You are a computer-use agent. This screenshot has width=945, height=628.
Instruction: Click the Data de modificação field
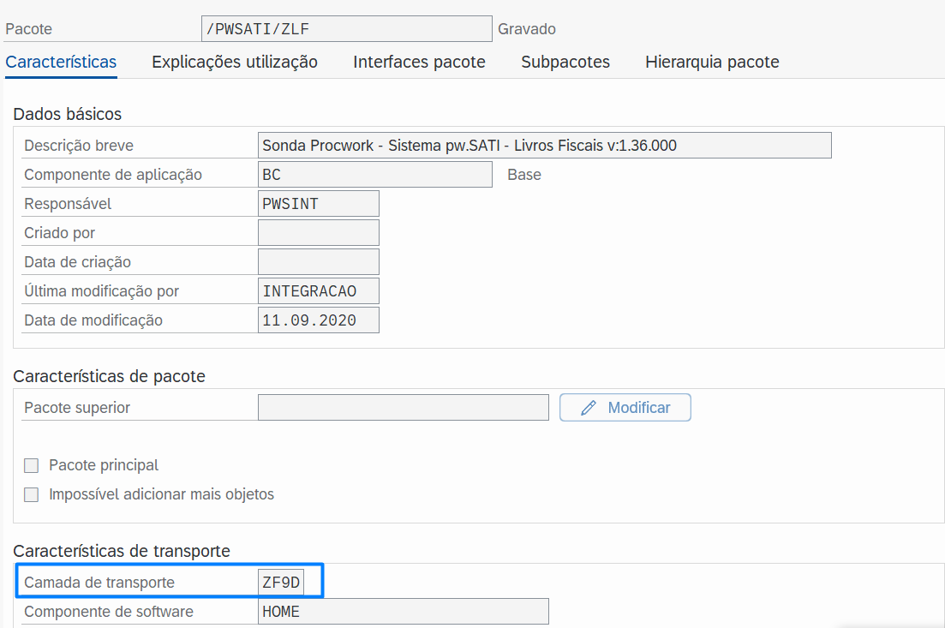[x=318, y=320]
